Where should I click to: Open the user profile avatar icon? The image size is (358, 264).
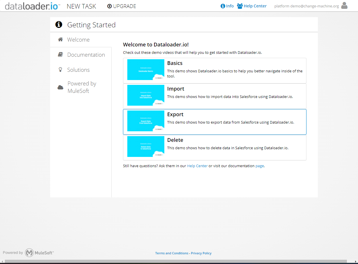click(x=344, y=6)
